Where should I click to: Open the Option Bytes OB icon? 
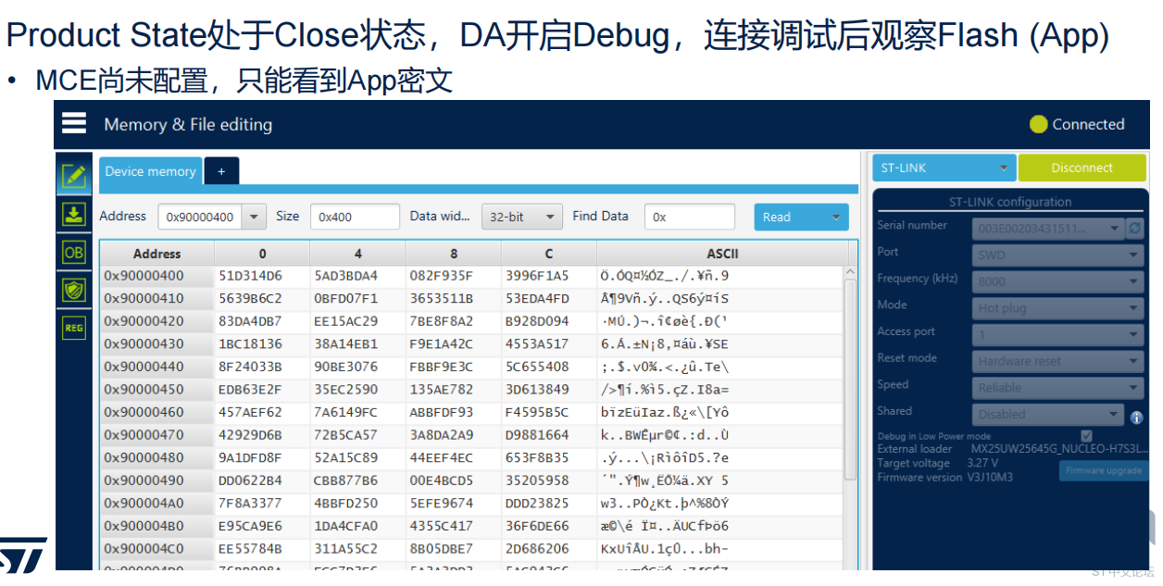(x=74, y=252)
